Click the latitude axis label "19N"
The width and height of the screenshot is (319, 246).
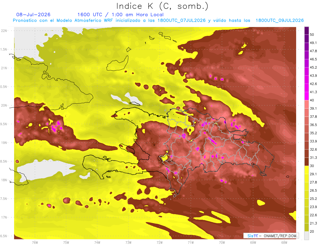coord(4,143)
